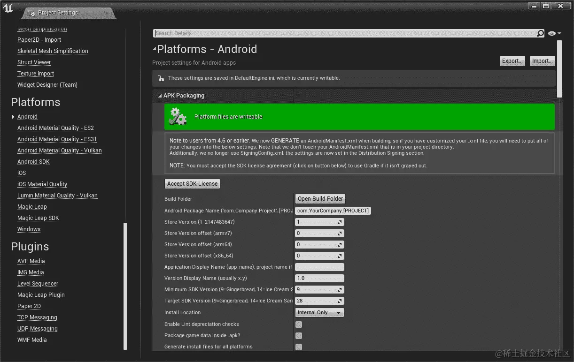Toggle the Android sidebar arrow
This screenshot has height=362, width=574.
click(13, 117)
